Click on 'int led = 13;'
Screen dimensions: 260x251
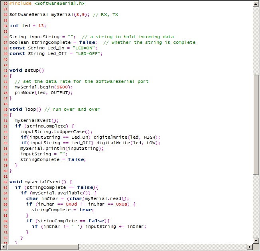28,25
